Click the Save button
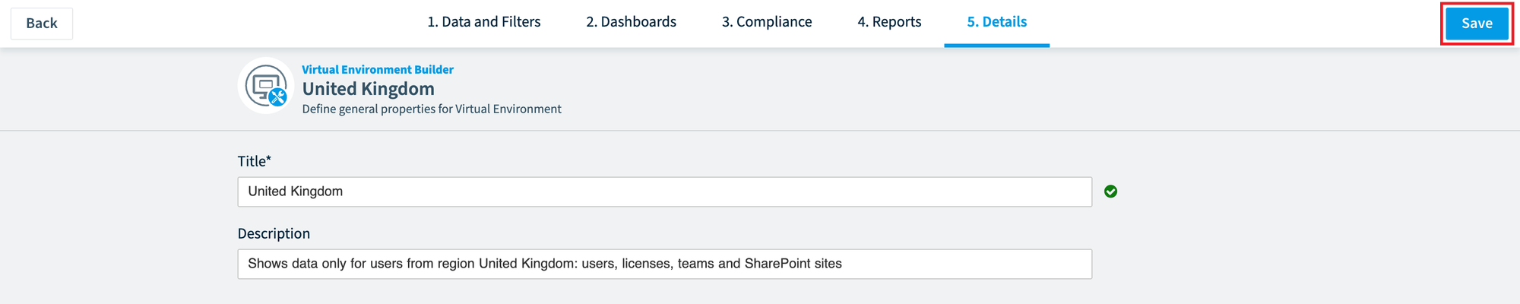This screenshot has height=304, width=1520. 1477,24
